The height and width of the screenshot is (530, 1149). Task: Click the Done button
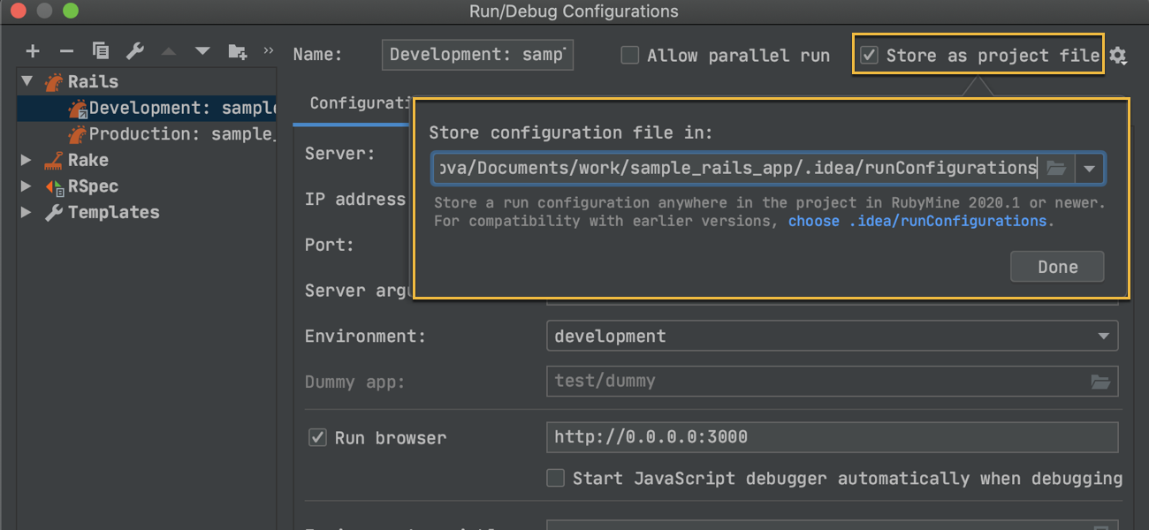coord(1057,267)
